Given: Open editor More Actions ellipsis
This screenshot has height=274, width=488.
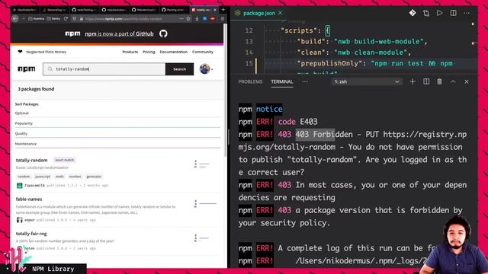Looking at the screenshot, I should pos(467,13).
